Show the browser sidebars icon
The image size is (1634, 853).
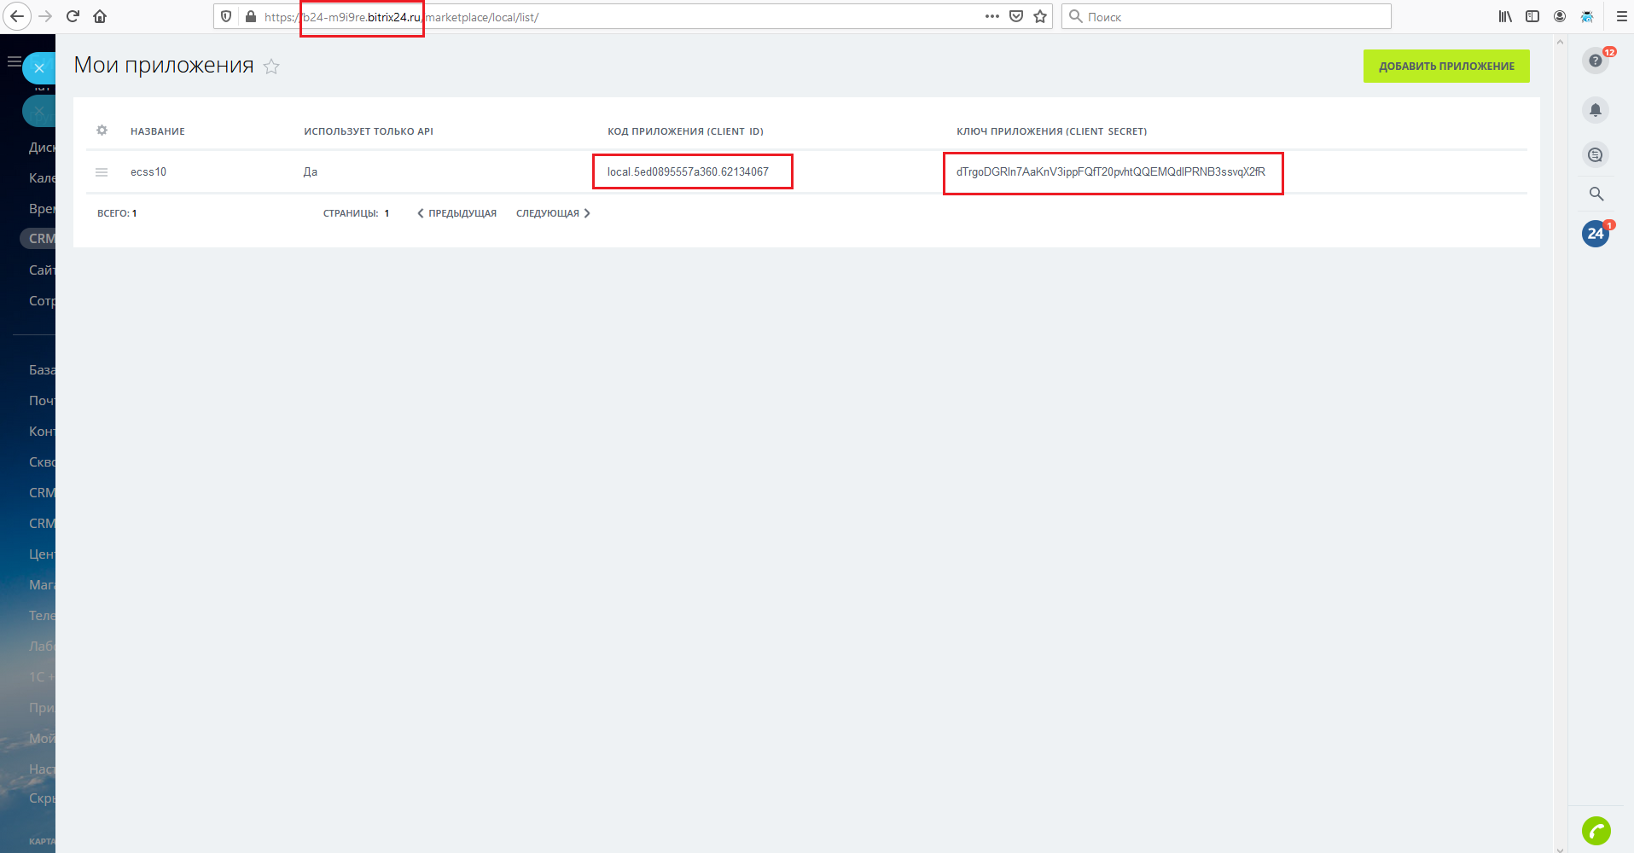click(1532, 16)
